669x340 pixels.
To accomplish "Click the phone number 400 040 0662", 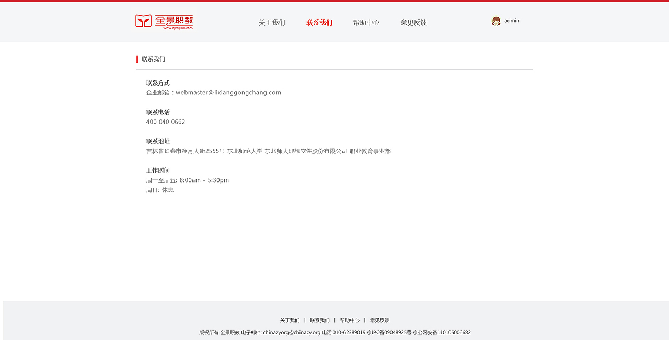I will pyautogui.click(x=165, y=122).
